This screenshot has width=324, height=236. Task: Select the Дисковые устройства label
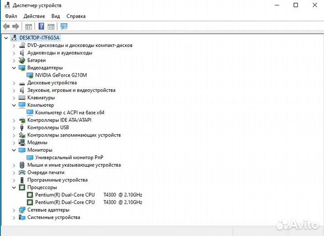(x=52, y=83)
